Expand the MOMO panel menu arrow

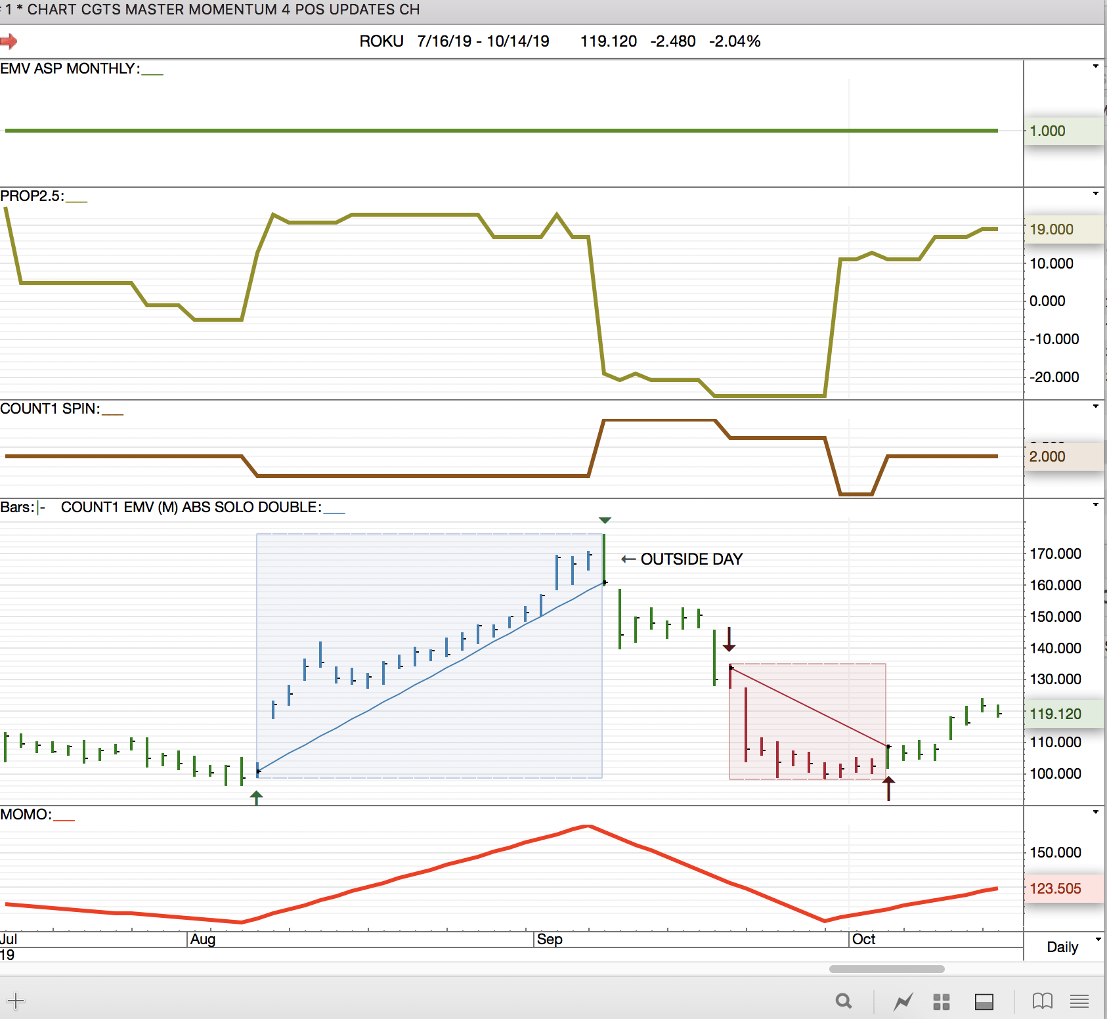[x=1096, y=812]
